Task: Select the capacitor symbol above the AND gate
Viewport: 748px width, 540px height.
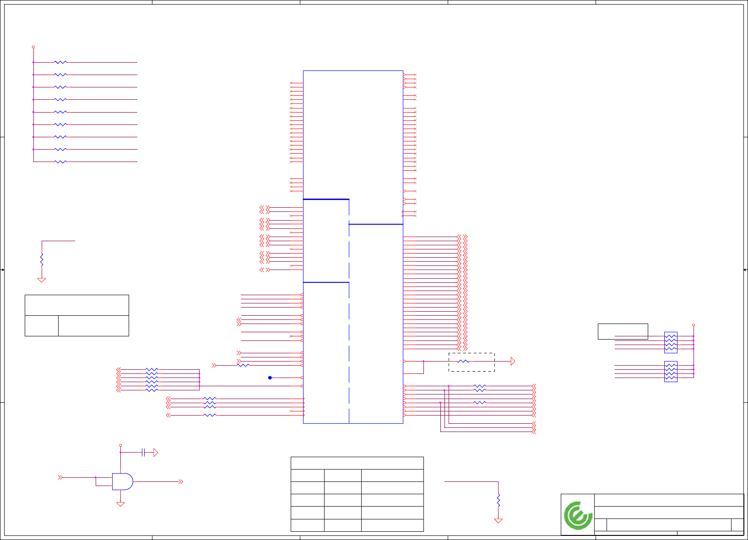Action: click(x=143, y=453)
